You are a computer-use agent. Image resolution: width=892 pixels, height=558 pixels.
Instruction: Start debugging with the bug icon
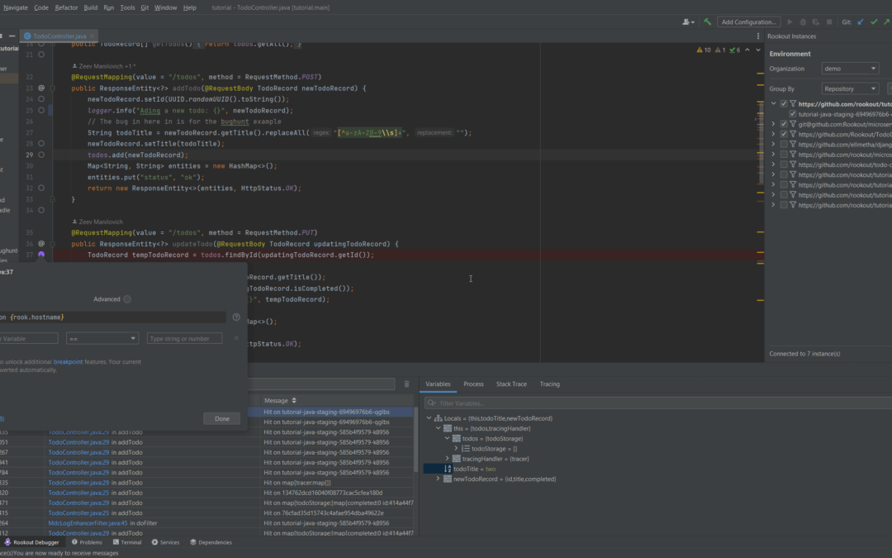pyautogui.click(x=804, y=21)
